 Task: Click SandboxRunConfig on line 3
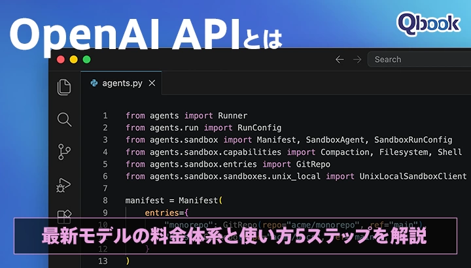413,140
